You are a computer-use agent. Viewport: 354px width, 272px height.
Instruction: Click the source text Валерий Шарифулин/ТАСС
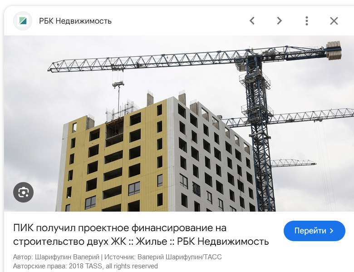(x=179, y=257)
